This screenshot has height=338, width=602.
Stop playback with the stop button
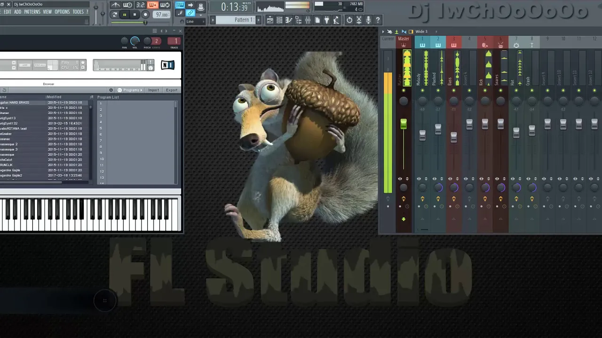(135, 15)
